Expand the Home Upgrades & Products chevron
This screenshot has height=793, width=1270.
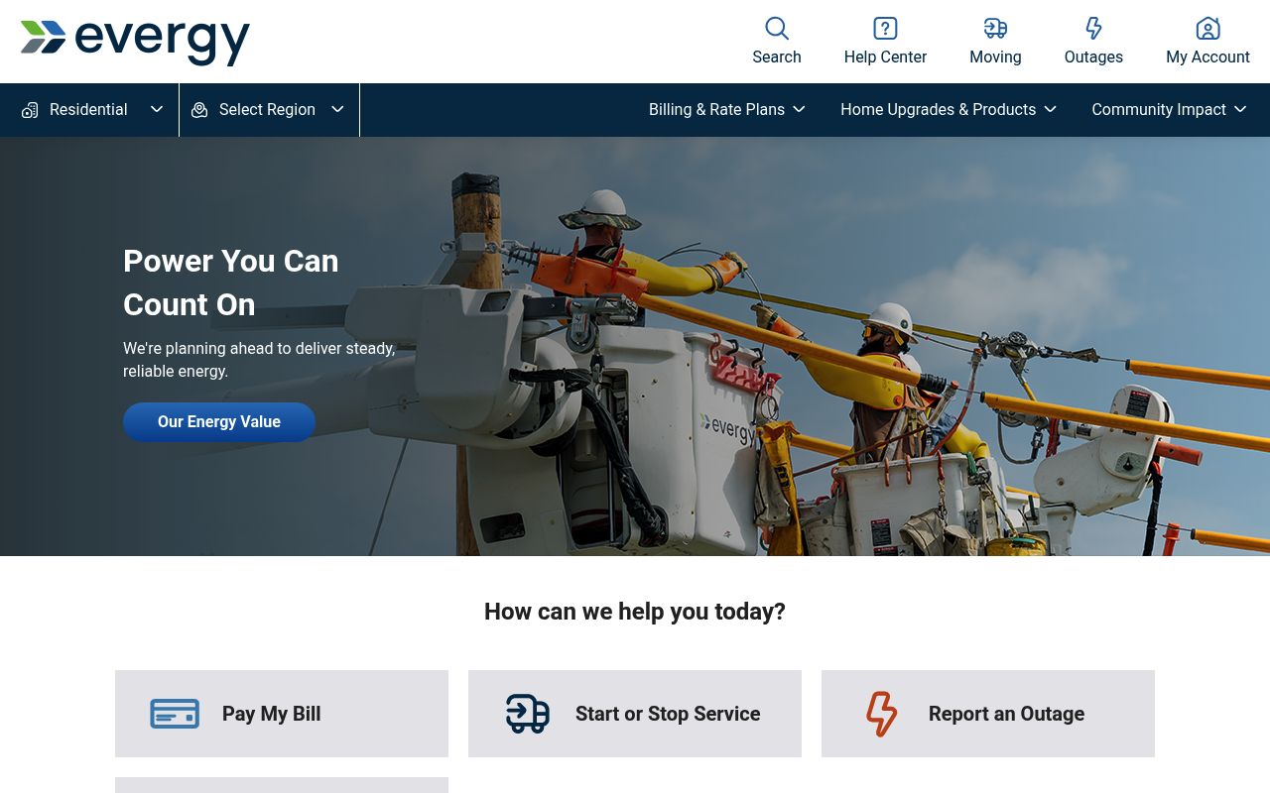(x=1051, y=110)
